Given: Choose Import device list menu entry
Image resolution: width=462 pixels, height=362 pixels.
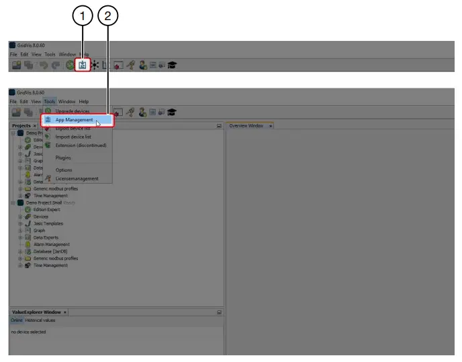Looking at the screenshot, I should click(77, 137).
